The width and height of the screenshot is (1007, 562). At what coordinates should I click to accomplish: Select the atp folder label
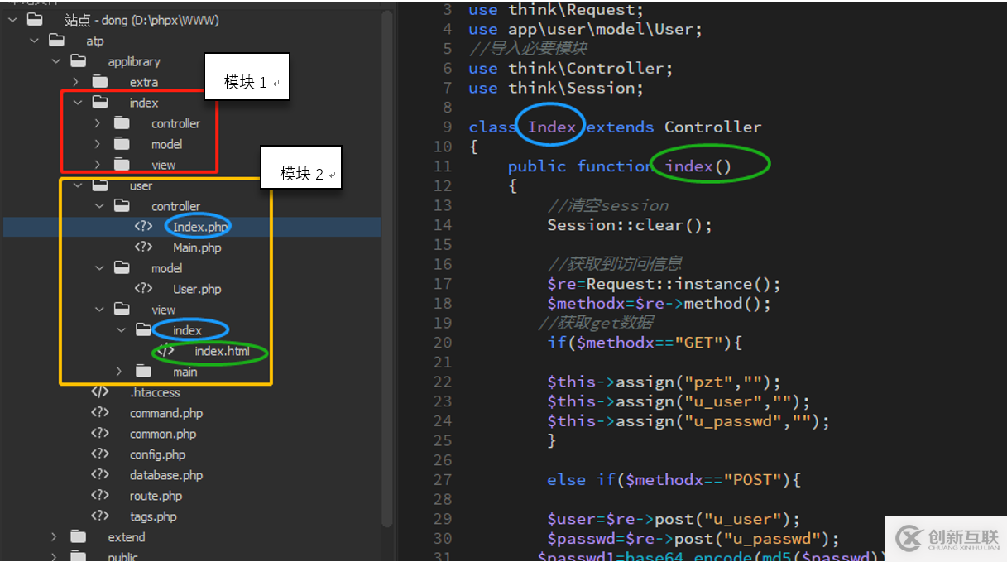pyautogui.click(x=95, y=41)
